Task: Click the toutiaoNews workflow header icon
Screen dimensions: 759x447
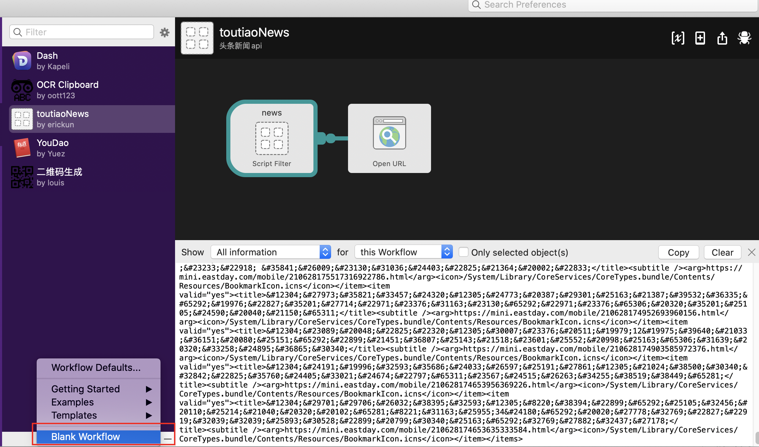Action: [x=197, y=38]
